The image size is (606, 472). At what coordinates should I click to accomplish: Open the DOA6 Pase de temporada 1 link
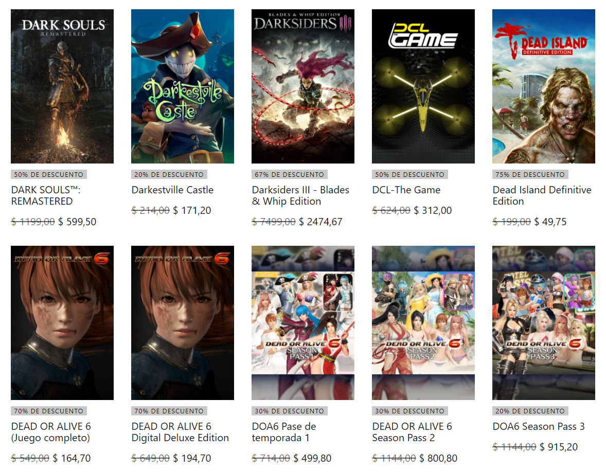coord(283,432)
